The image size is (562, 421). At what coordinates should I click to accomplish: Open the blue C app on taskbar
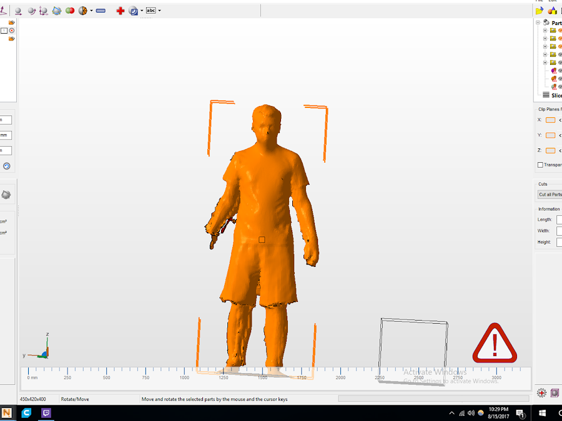point(26,413)
